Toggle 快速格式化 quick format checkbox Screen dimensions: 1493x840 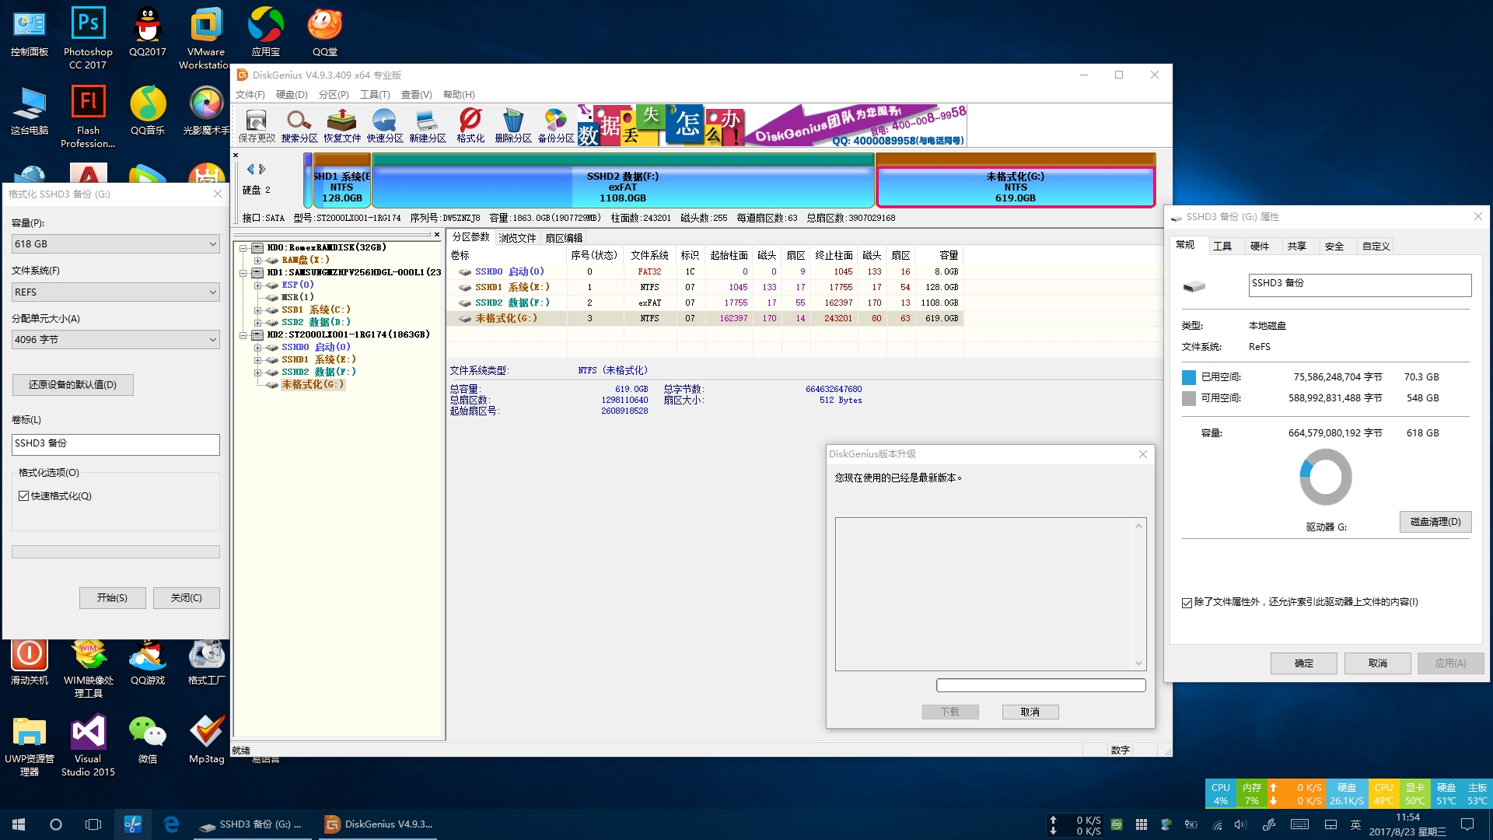pyautogui.click(x=24, y=496)
